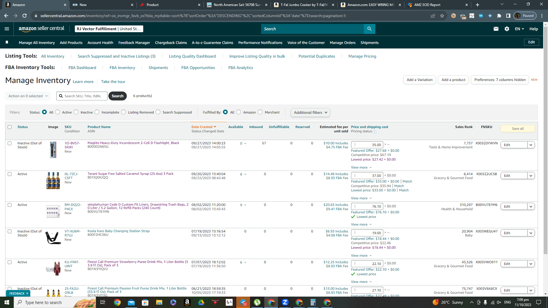The width and height of the screenshot is (548, 308).
Task: Tick the select-all checkbox in the table header
Action: click(10, 127)
